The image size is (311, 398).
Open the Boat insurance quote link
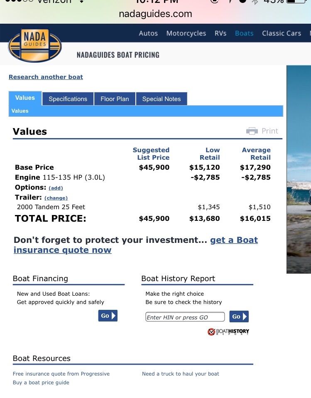(136, 245)
